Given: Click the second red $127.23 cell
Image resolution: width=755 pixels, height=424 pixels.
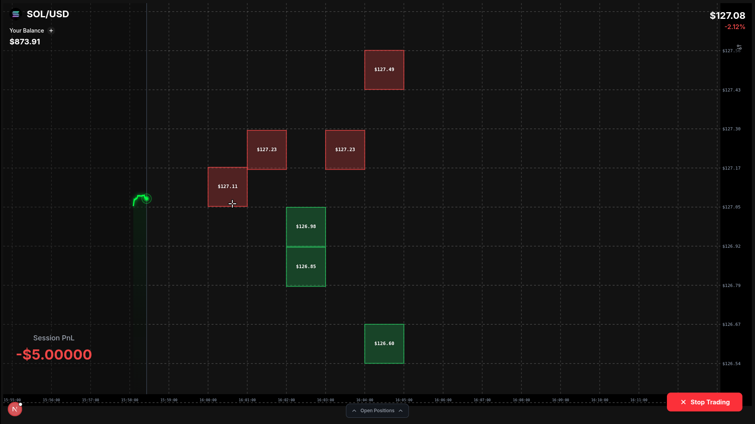Looking at the screenshot, I should (345, 150).
